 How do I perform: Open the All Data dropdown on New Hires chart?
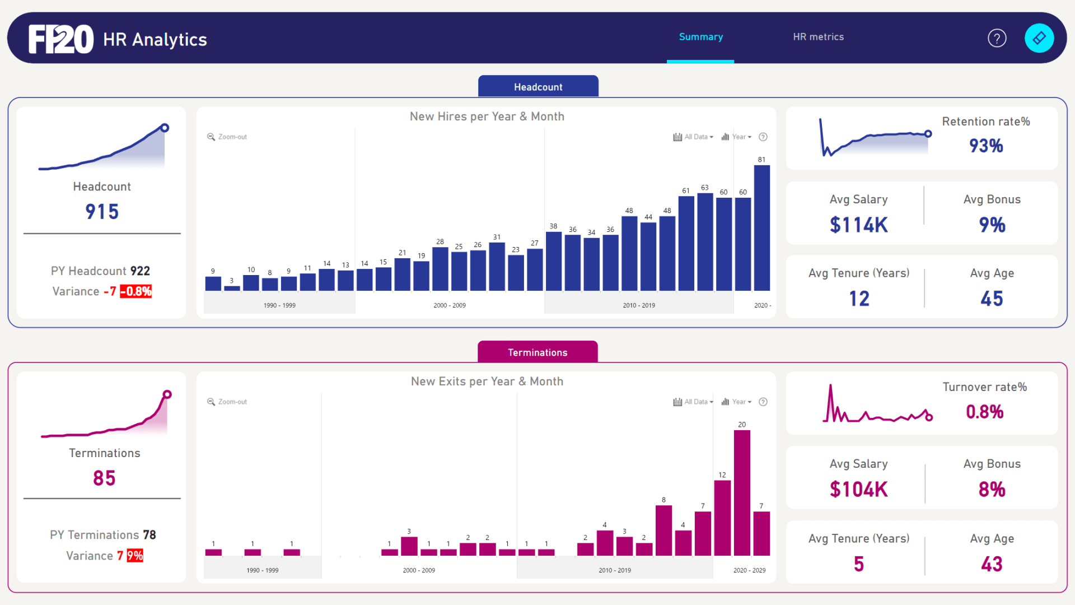[x=697, y=137]
